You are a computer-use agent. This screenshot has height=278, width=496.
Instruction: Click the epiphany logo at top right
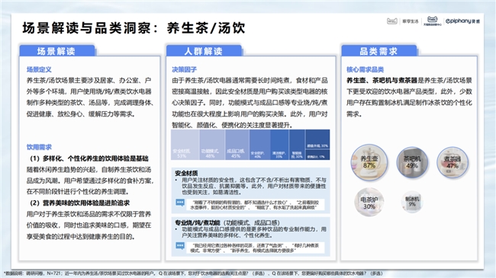tap(462, 21)
